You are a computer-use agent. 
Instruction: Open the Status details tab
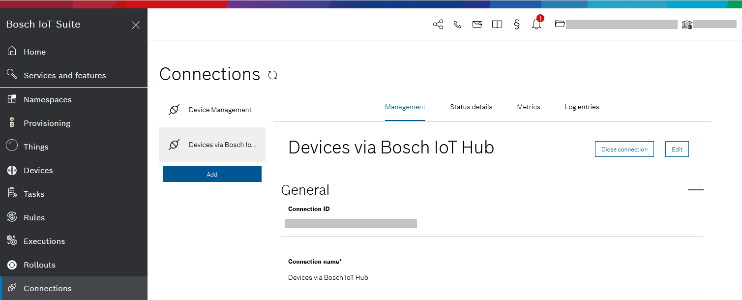(x=471, y=107)
